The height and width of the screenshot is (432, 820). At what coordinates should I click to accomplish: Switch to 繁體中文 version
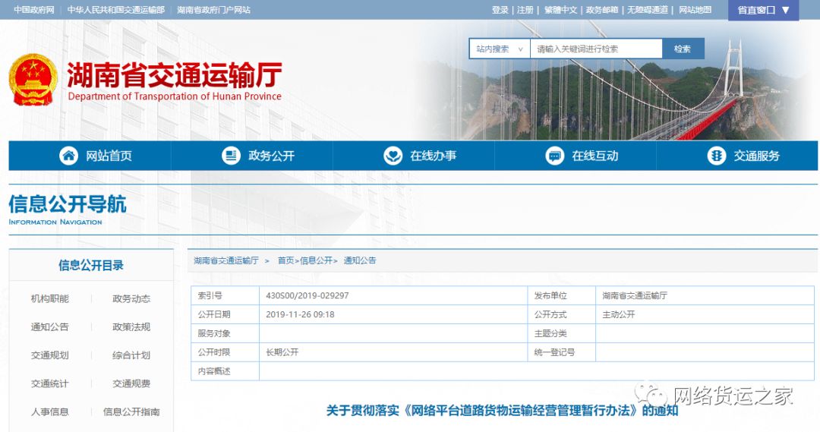click(x=560, y=10)
